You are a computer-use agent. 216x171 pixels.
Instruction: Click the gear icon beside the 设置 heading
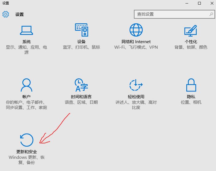coord(6,14)
